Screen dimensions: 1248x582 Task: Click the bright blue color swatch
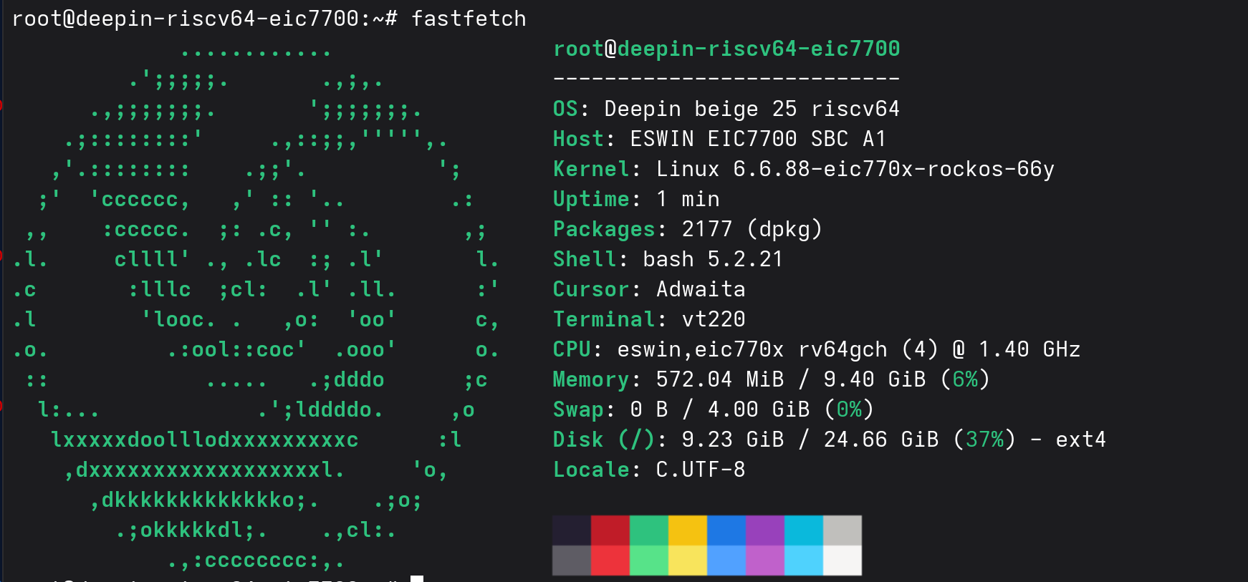point(726,561)
